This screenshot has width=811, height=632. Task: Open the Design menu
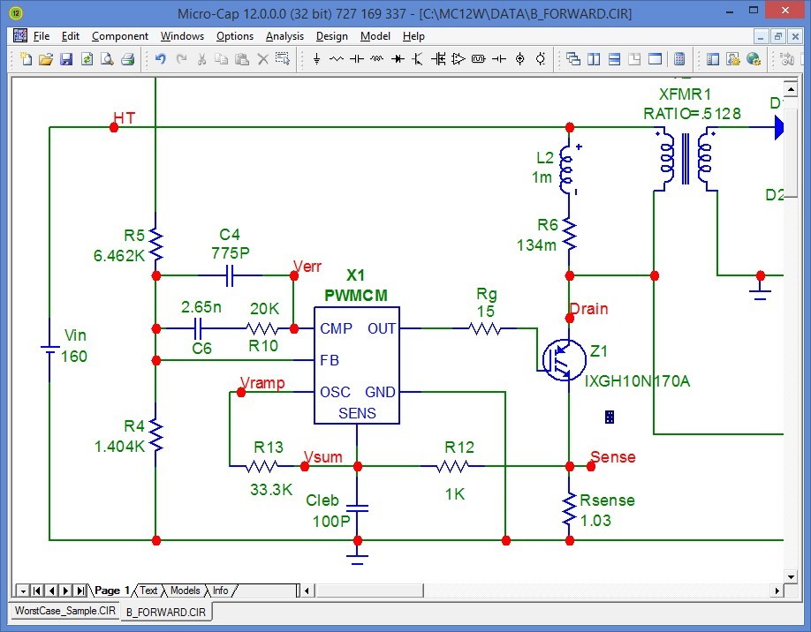pos(331,36)
